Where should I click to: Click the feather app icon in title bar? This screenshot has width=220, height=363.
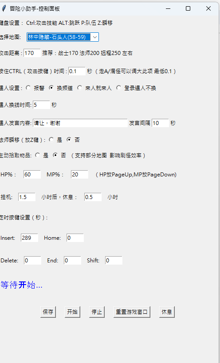pos(4,8)
